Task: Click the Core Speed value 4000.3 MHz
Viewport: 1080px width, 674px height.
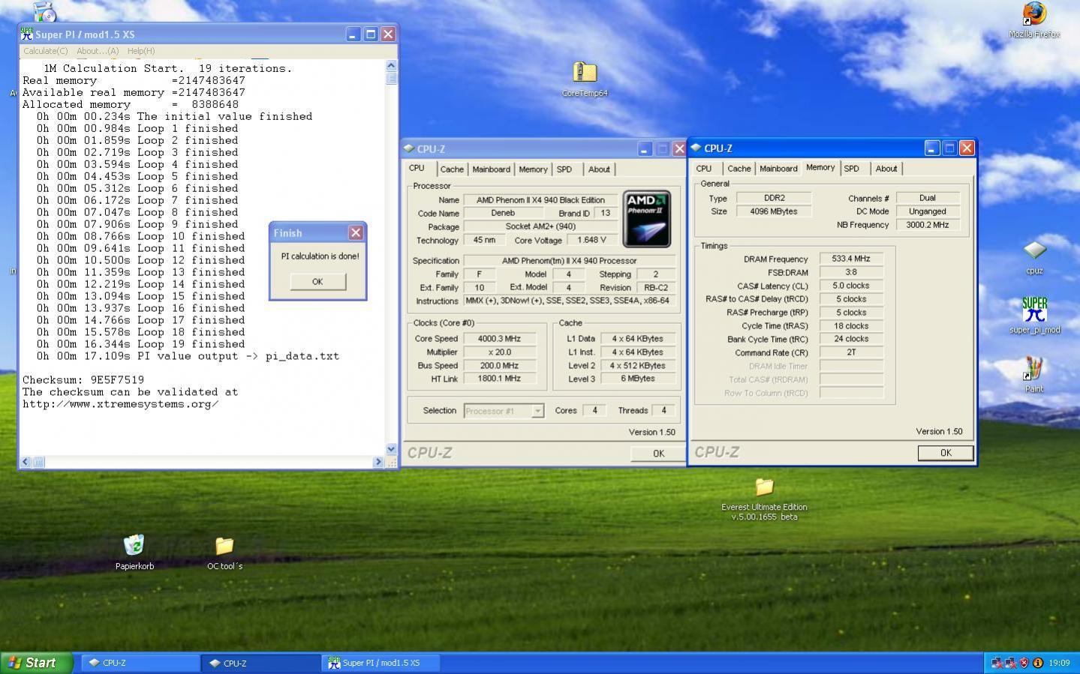Action: pyautogui.click(x=499, y=339)
